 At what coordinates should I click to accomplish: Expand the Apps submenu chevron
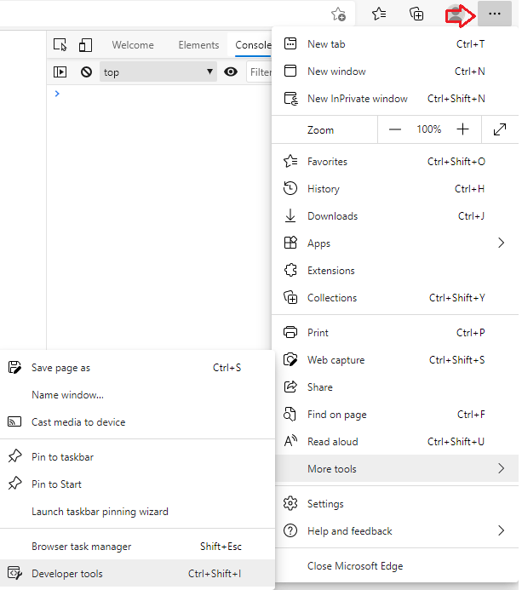501,243
